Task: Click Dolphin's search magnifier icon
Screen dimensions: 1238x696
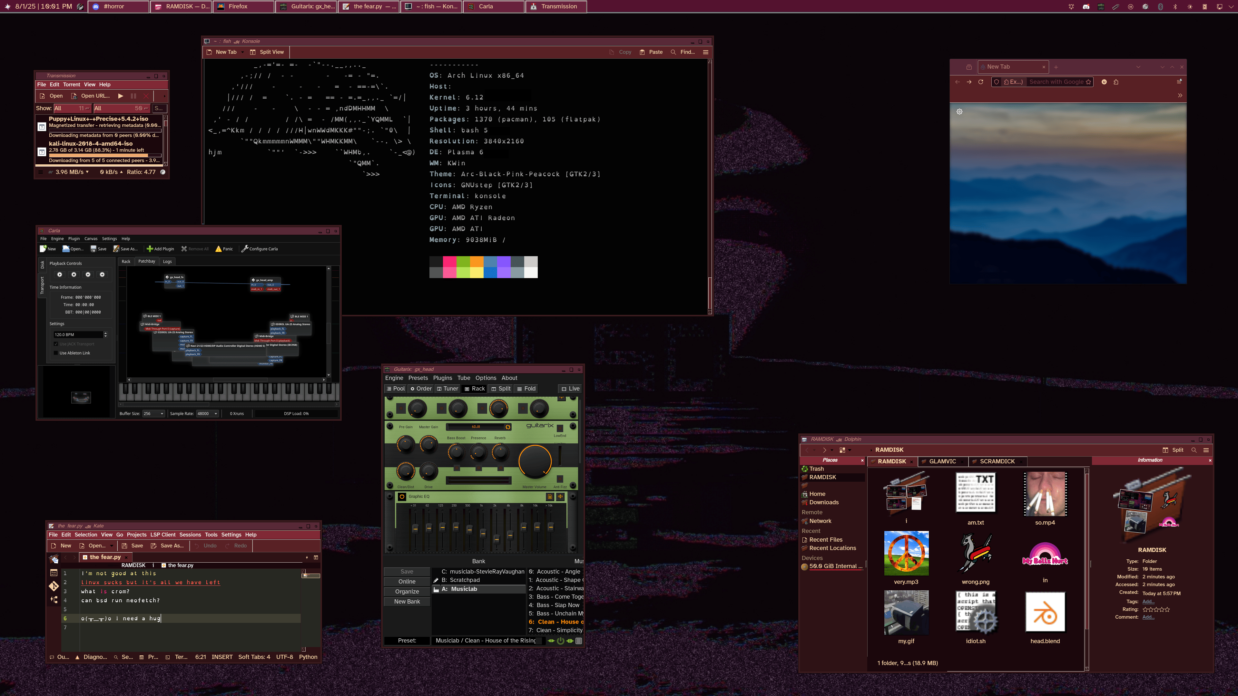Action: tap(1194, 450)
